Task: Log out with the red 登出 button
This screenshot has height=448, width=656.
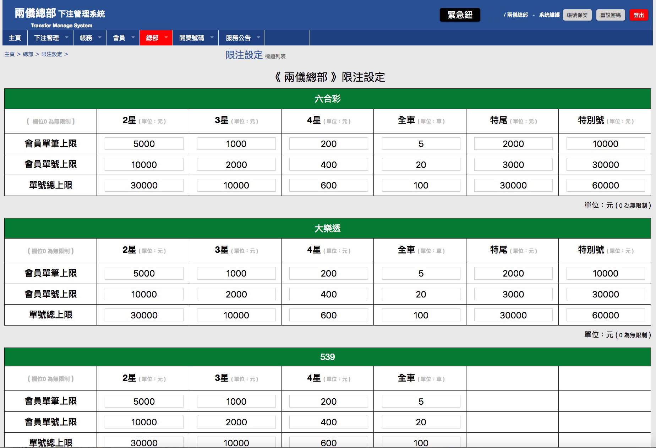Action: point(638,15)
